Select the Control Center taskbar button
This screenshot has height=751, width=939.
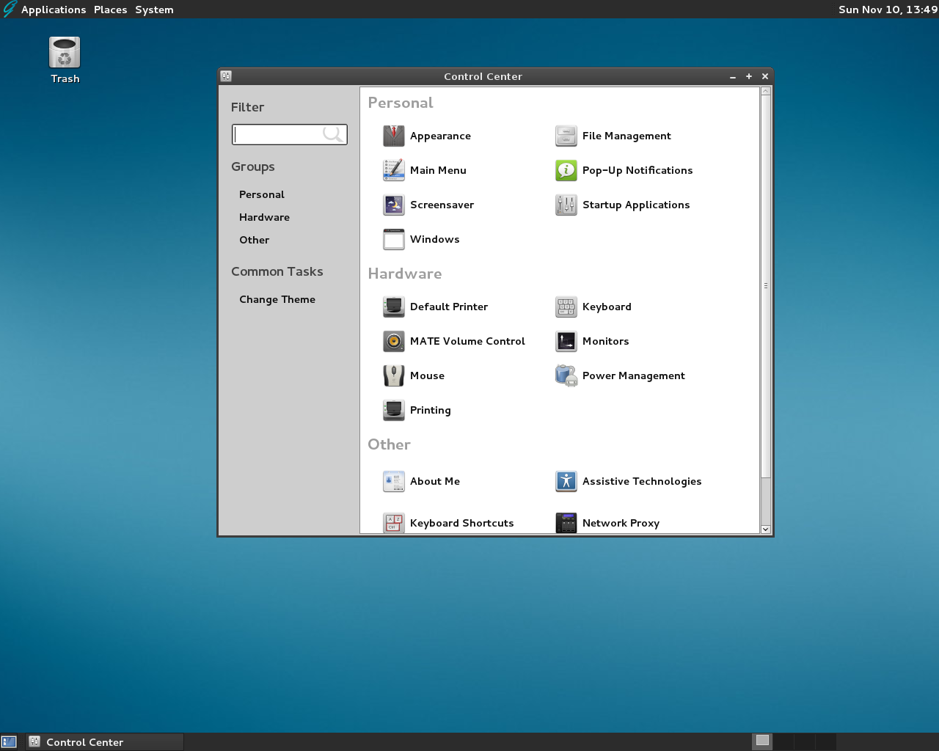click(104, 741)
